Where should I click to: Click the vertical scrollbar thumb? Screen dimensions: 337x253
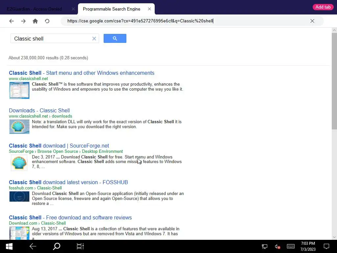334,81
